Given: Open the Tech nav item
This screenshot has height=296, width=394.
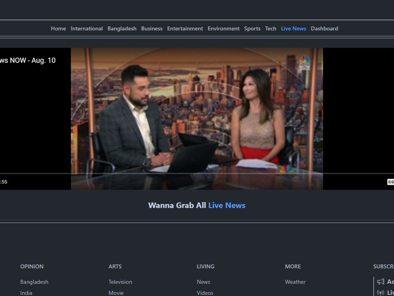Looking at the screenshot, I should tap(271, 29).
